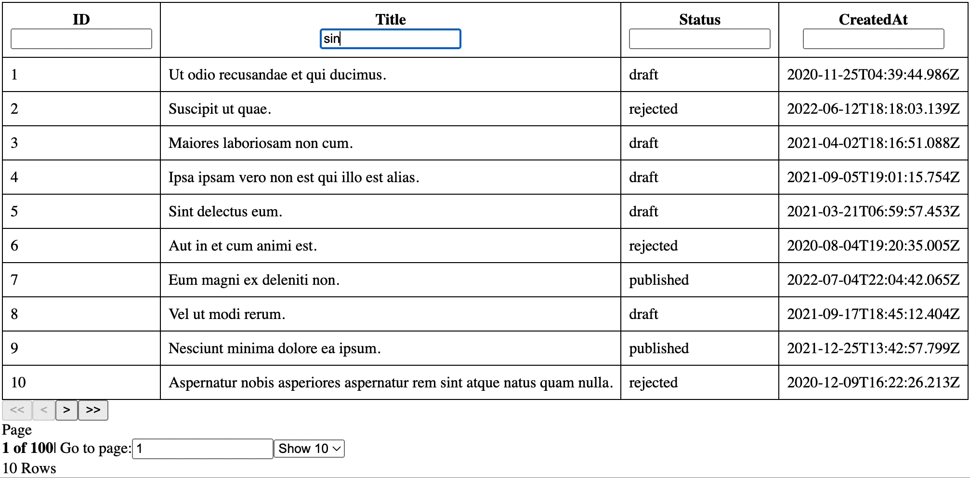Click the Go to page number field
970x478 pixels.
202,449
